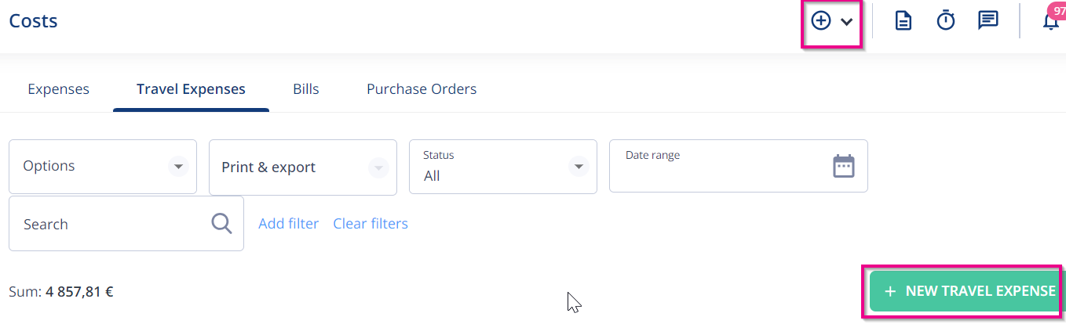Click the Add filter link
Viewport: 1066px width, 324px height.
(289, 224)
